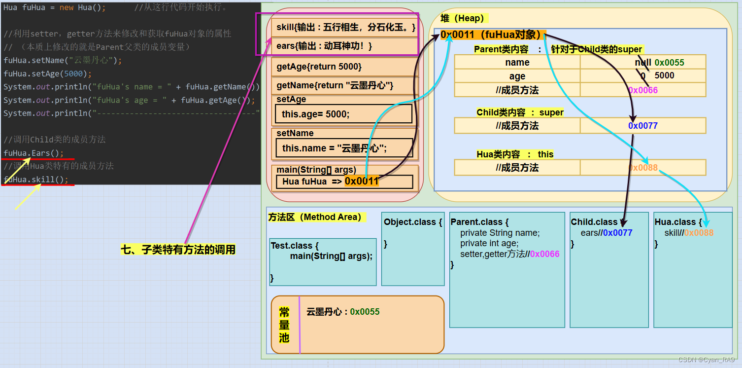Click '//成员方法' in the Parent table row
The image size is (742, 368).
pyautogui.click(x=517, y=90)
